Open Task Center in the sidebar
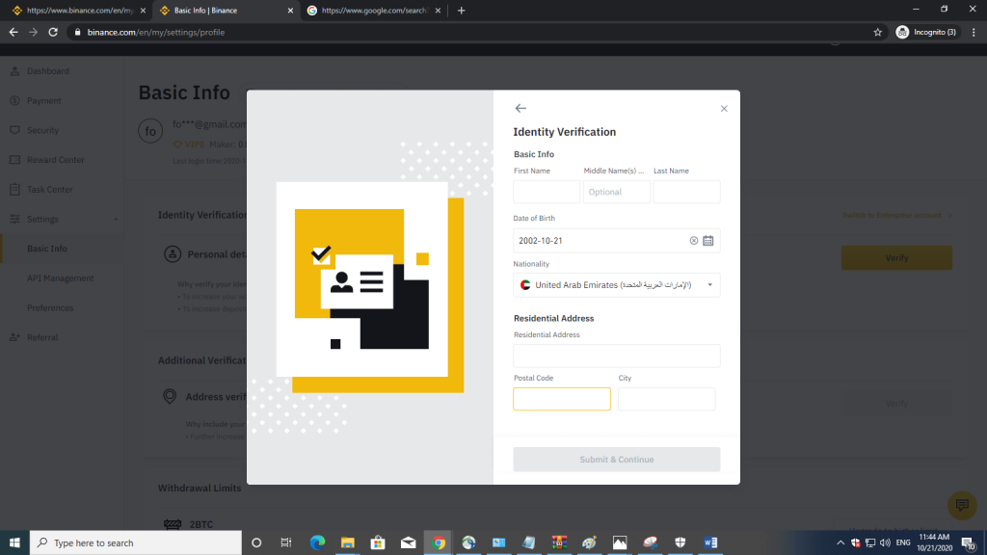Screen dimensions: 987x555 (x=50, y=190)
